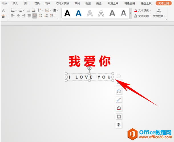Toggle justify alignment button
174x142 pixels.
pos(29,16)
